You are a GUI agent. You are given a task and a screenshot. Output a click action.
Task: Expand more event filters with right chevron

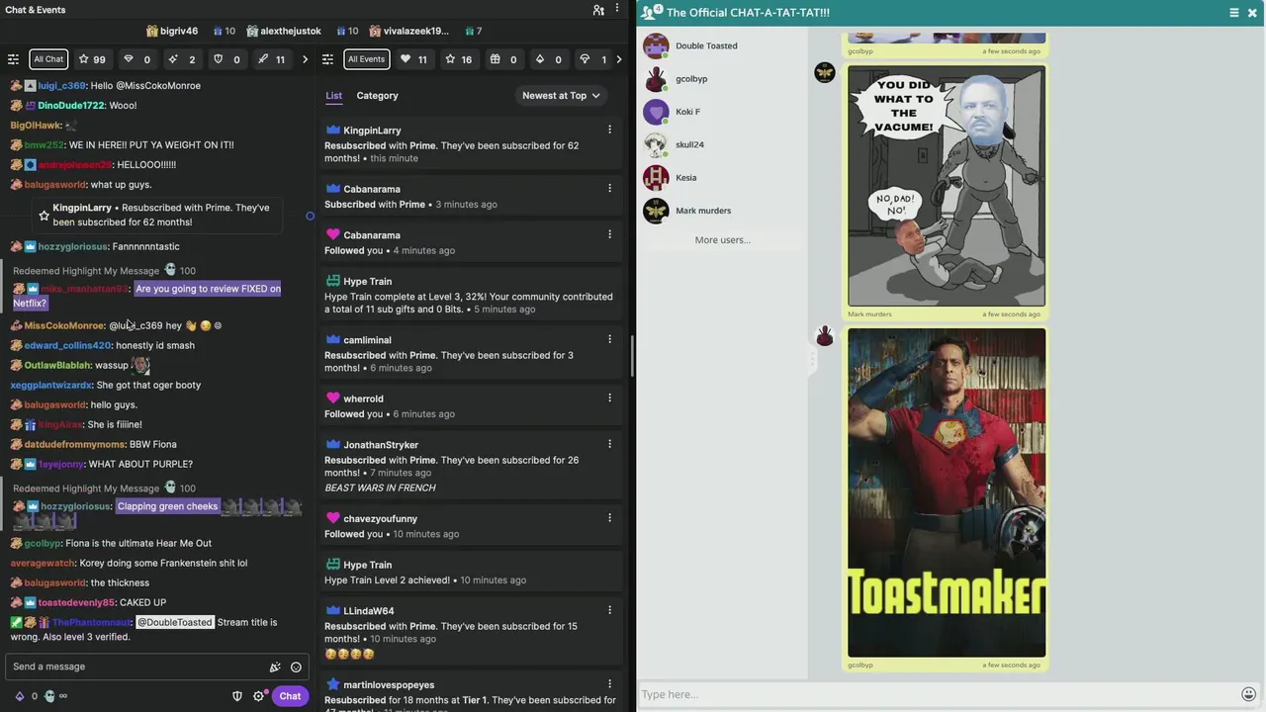click(619, 59)
